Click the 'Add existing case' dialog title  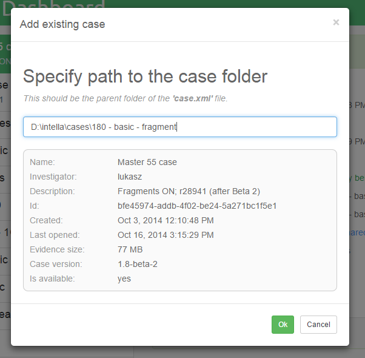(62, 24)
